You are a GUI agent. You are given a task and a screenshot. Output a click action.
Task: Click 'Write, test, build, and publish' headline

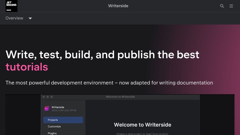click(x=102, y=55)
